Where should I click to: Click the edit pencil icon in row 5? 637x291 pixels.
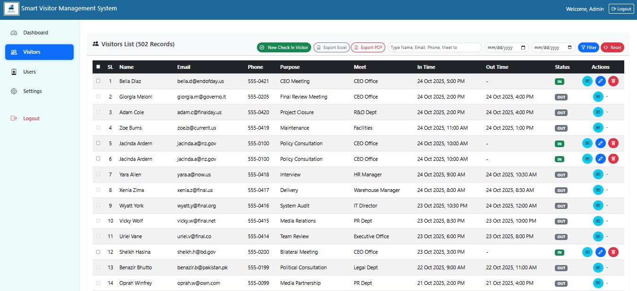point(600,143)
